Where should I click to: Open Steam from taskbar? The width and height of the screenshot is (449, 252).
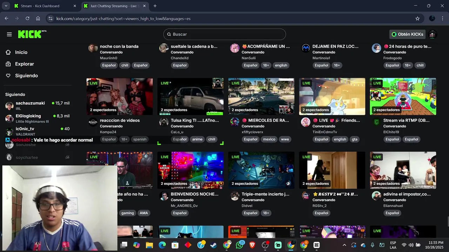pos(213,245)
